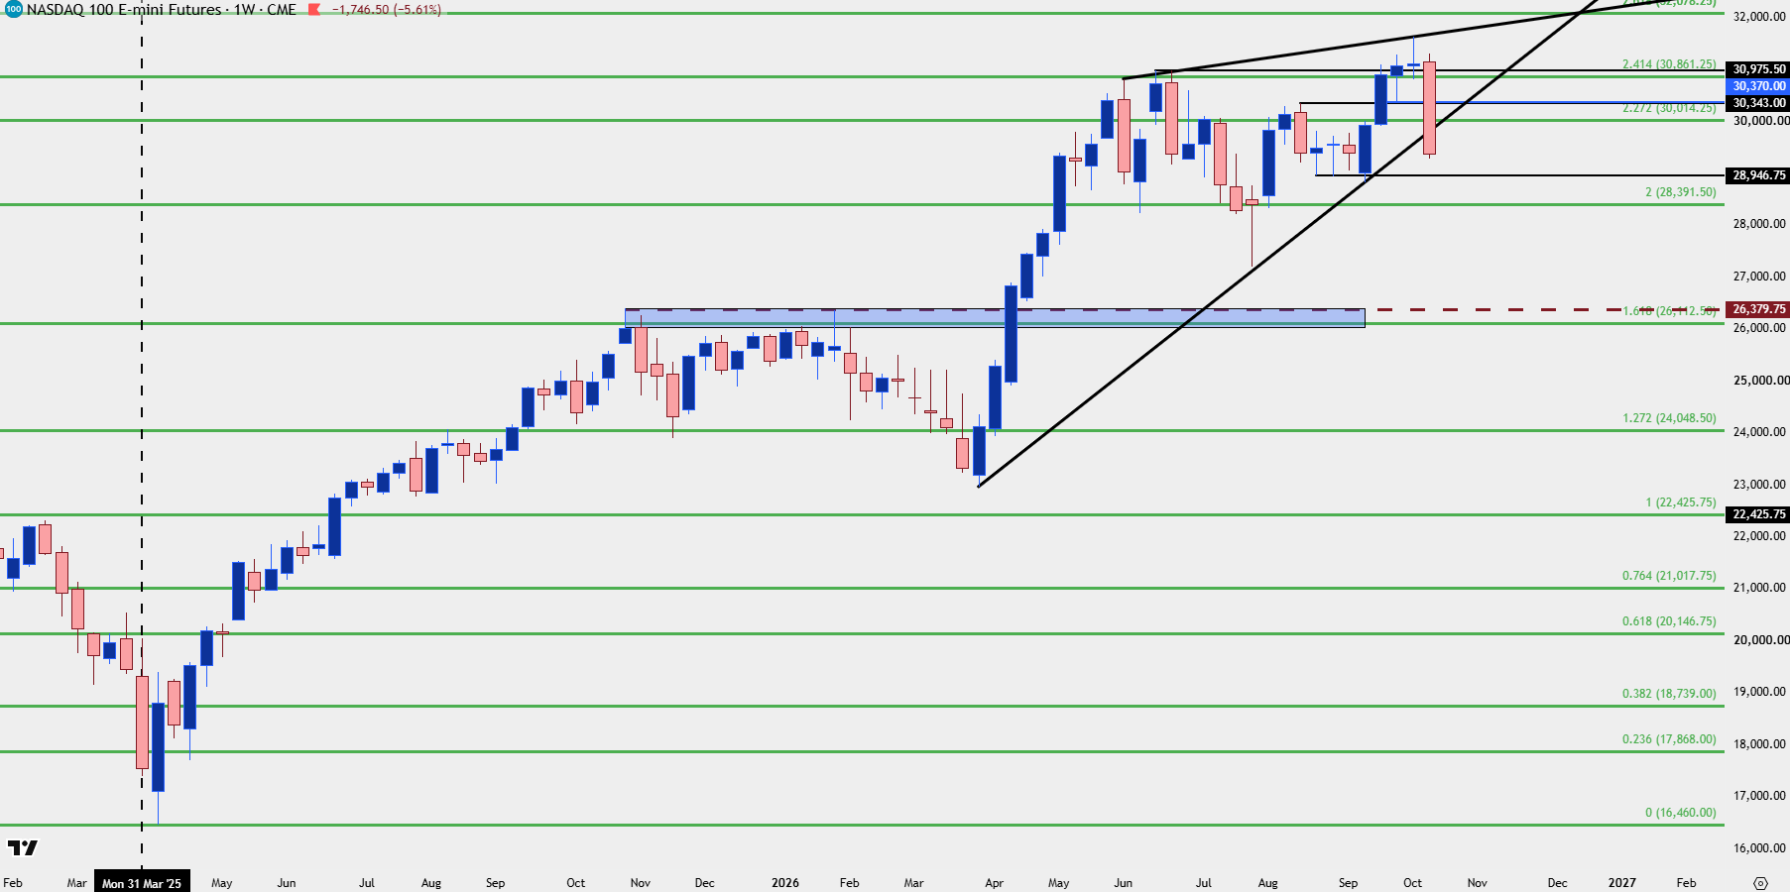
Task: Select the 30,343.00 price label
Action: tap(1758, 103)
